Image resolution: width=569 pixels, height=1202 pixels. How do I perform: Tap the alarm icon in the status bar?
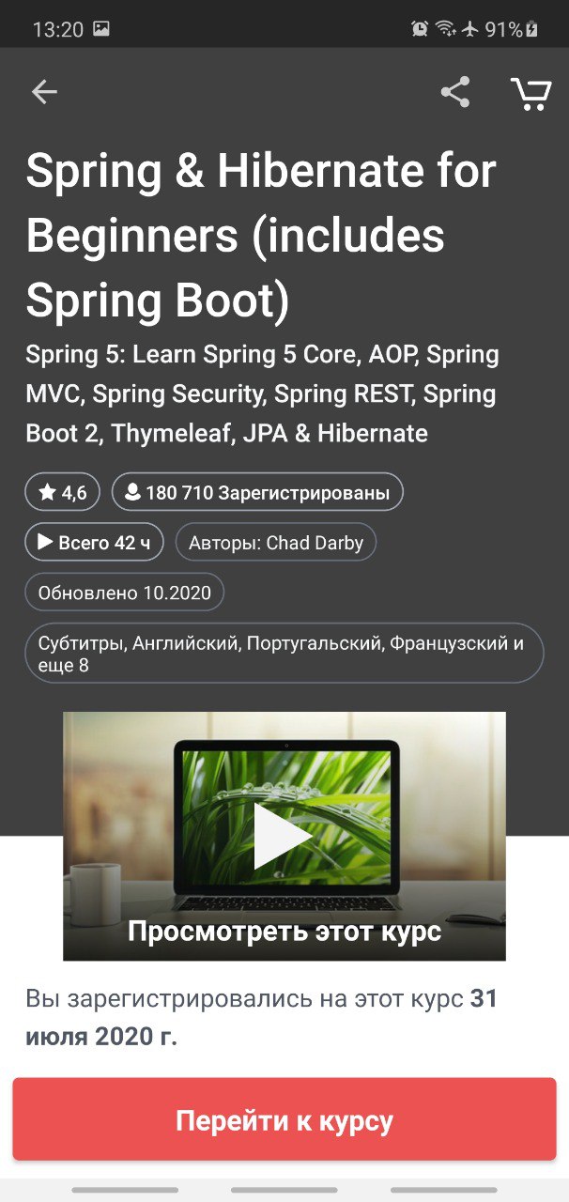[420, 29]
